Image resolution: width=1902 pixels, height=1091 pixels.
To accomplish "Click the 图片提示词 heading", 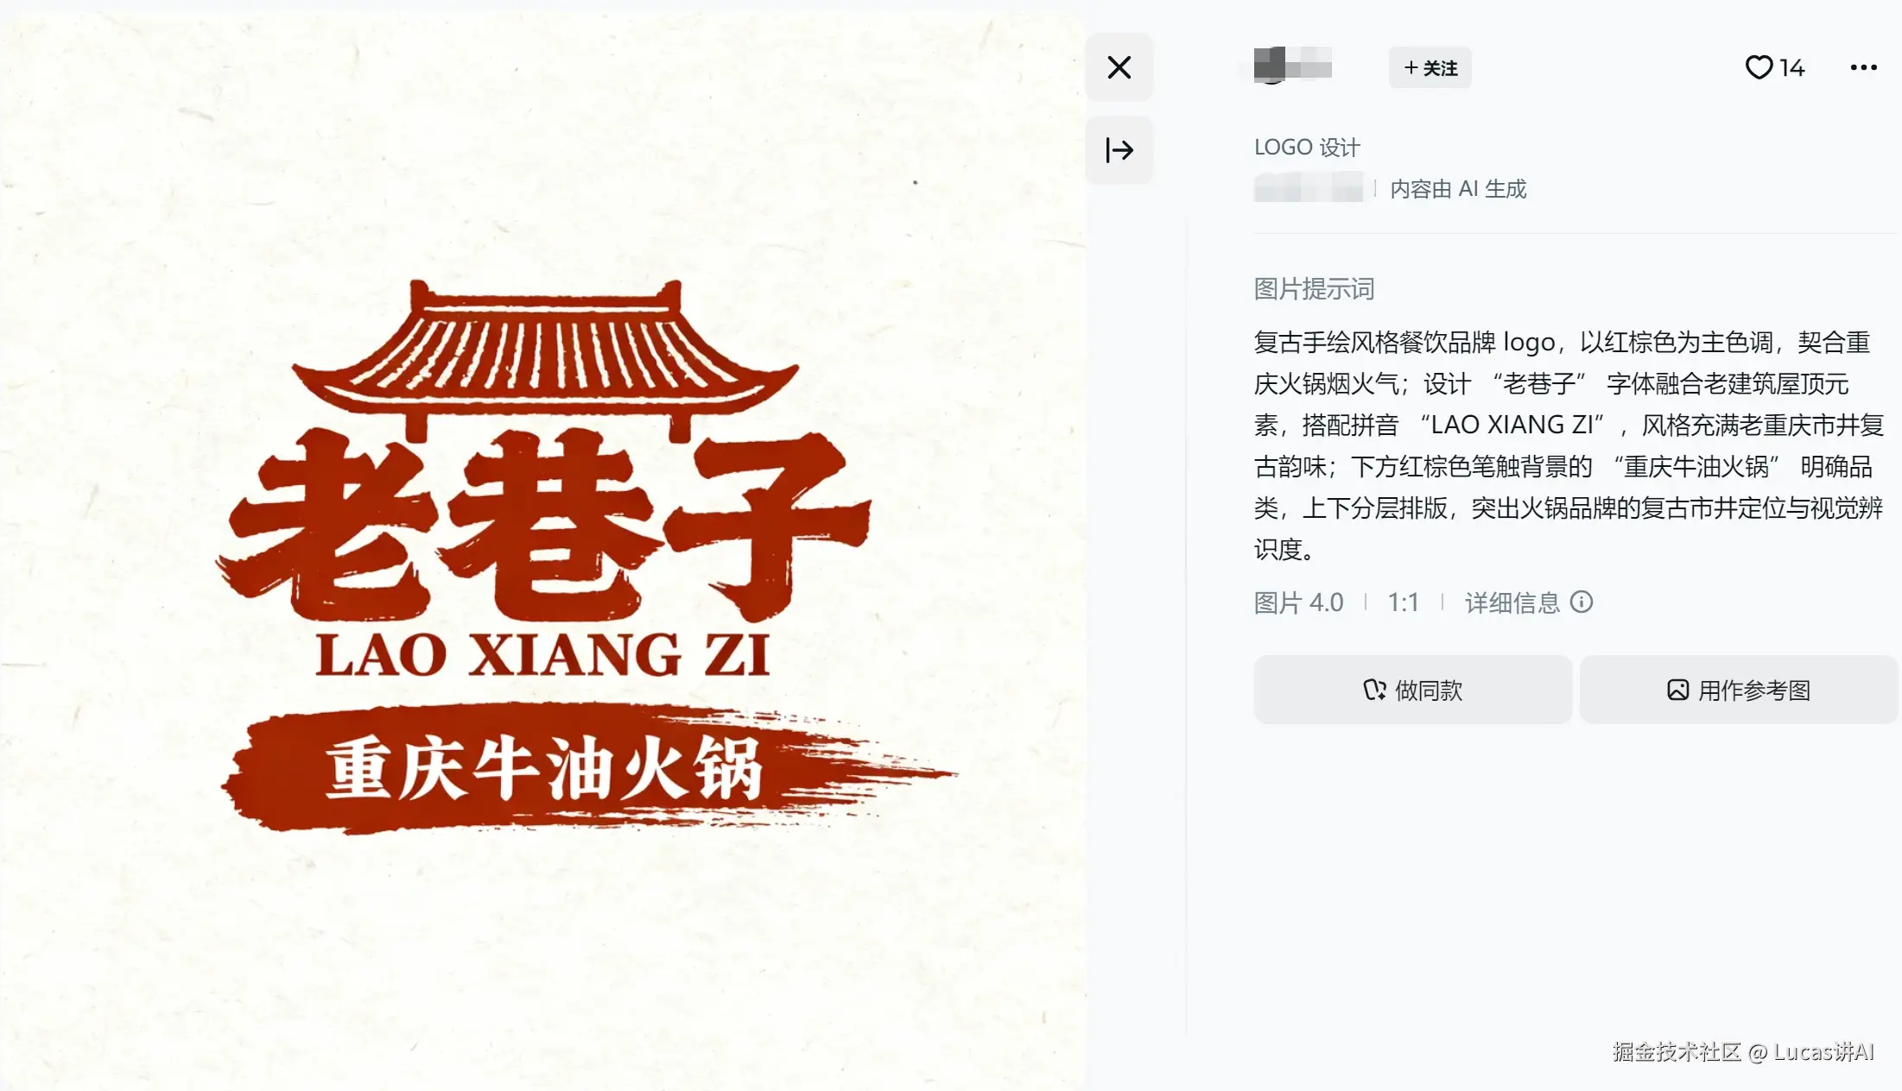I will click(1314, 288).
